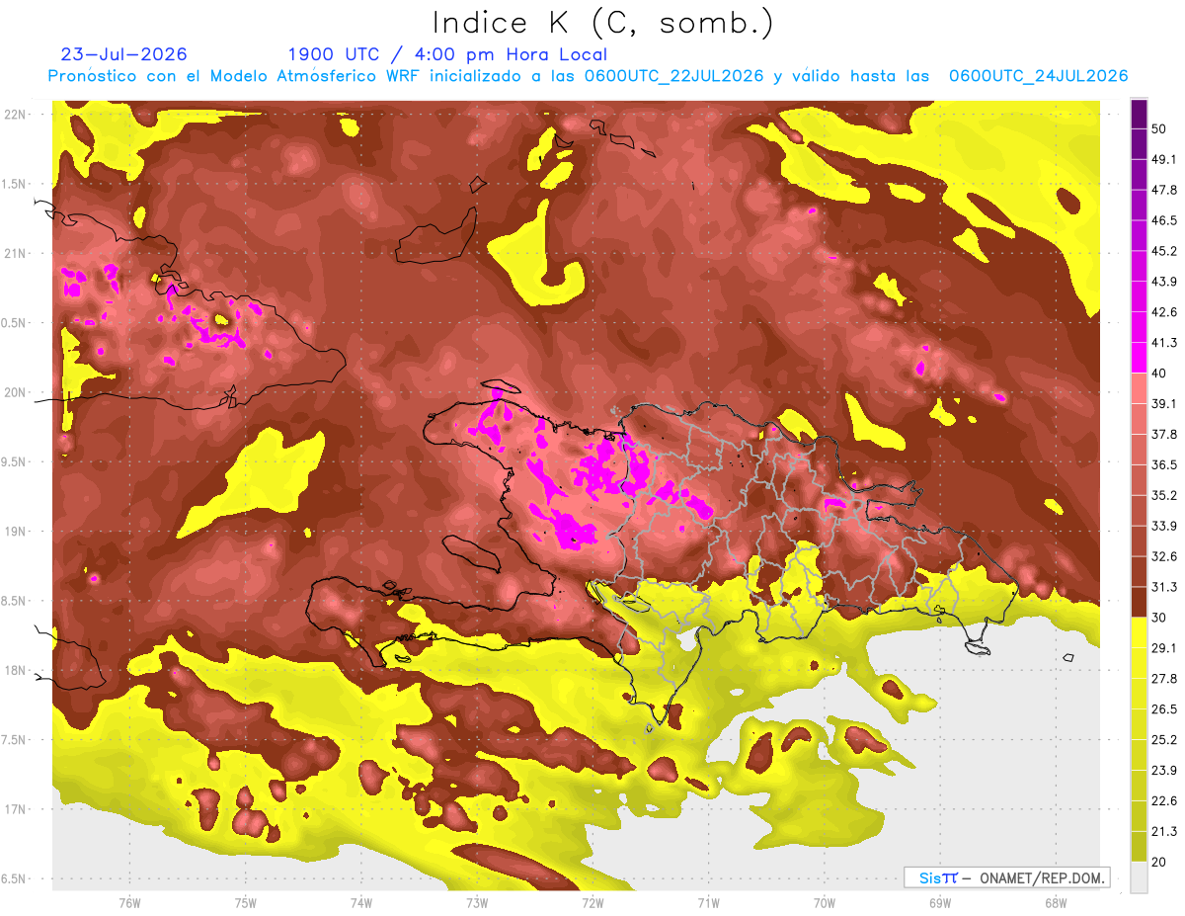Click the "22N" latitude label
1185x916 pixels.
point(17,114)
